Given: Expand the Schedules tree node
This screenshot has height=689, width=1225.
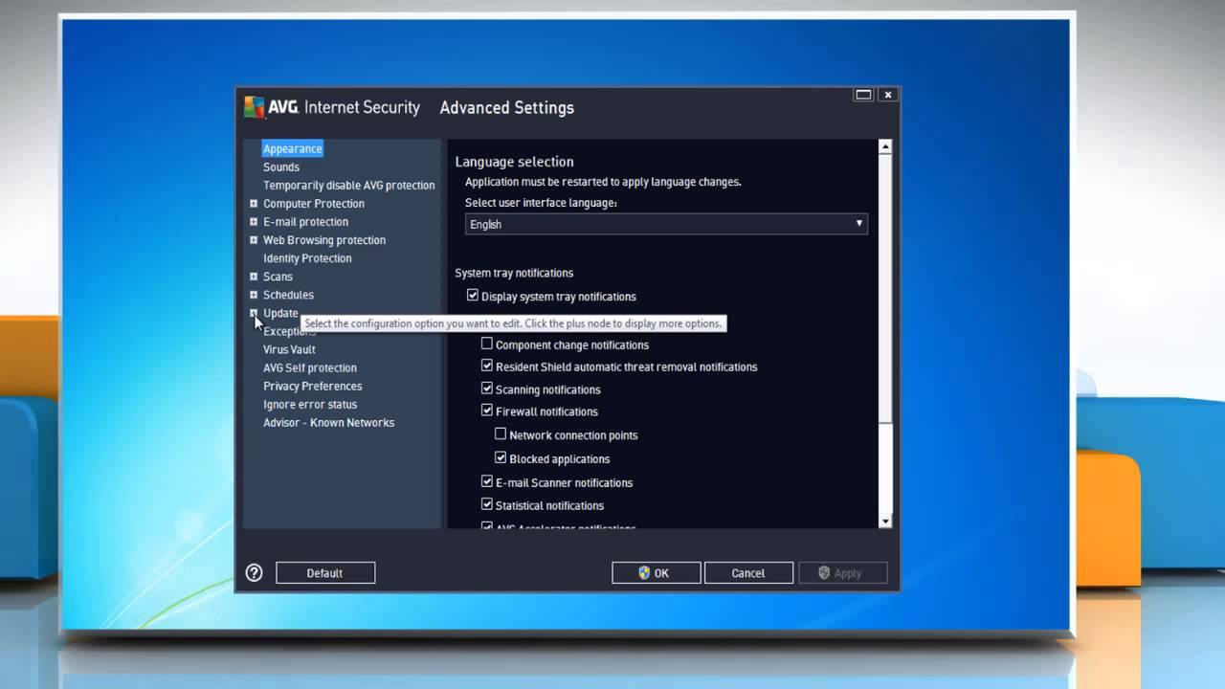Looking at the screenshot, I should (x=254, y=294).
